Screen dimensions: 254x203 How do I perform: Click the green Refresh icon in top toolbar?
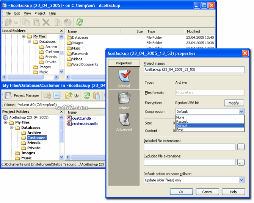coord(79,22)
